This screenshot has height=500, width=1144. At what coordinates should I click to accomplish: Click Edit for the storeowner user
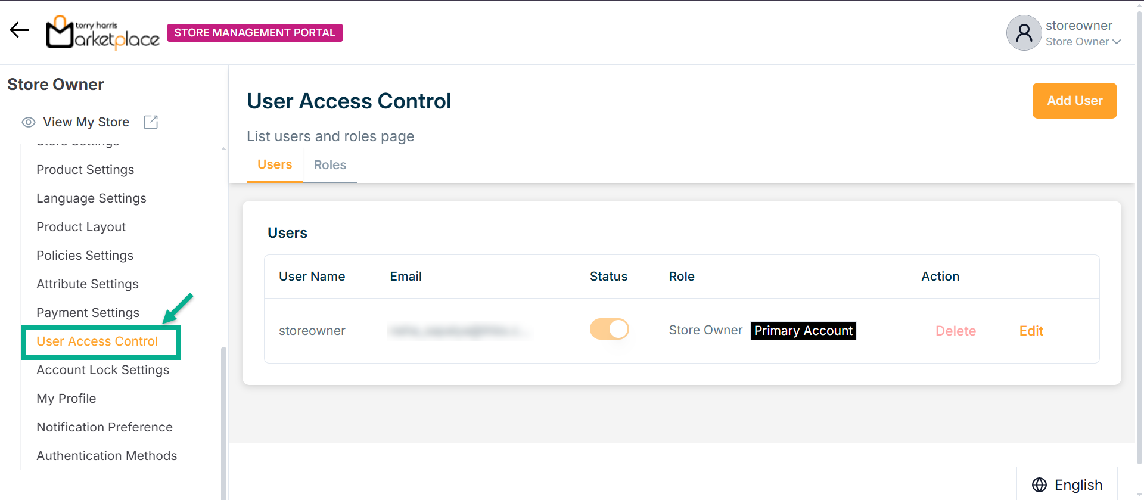[1031, 331]
